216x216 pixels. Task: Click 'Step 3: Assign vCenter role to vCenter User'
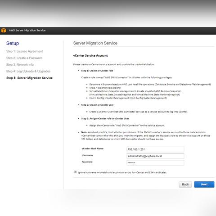point(105,118)
